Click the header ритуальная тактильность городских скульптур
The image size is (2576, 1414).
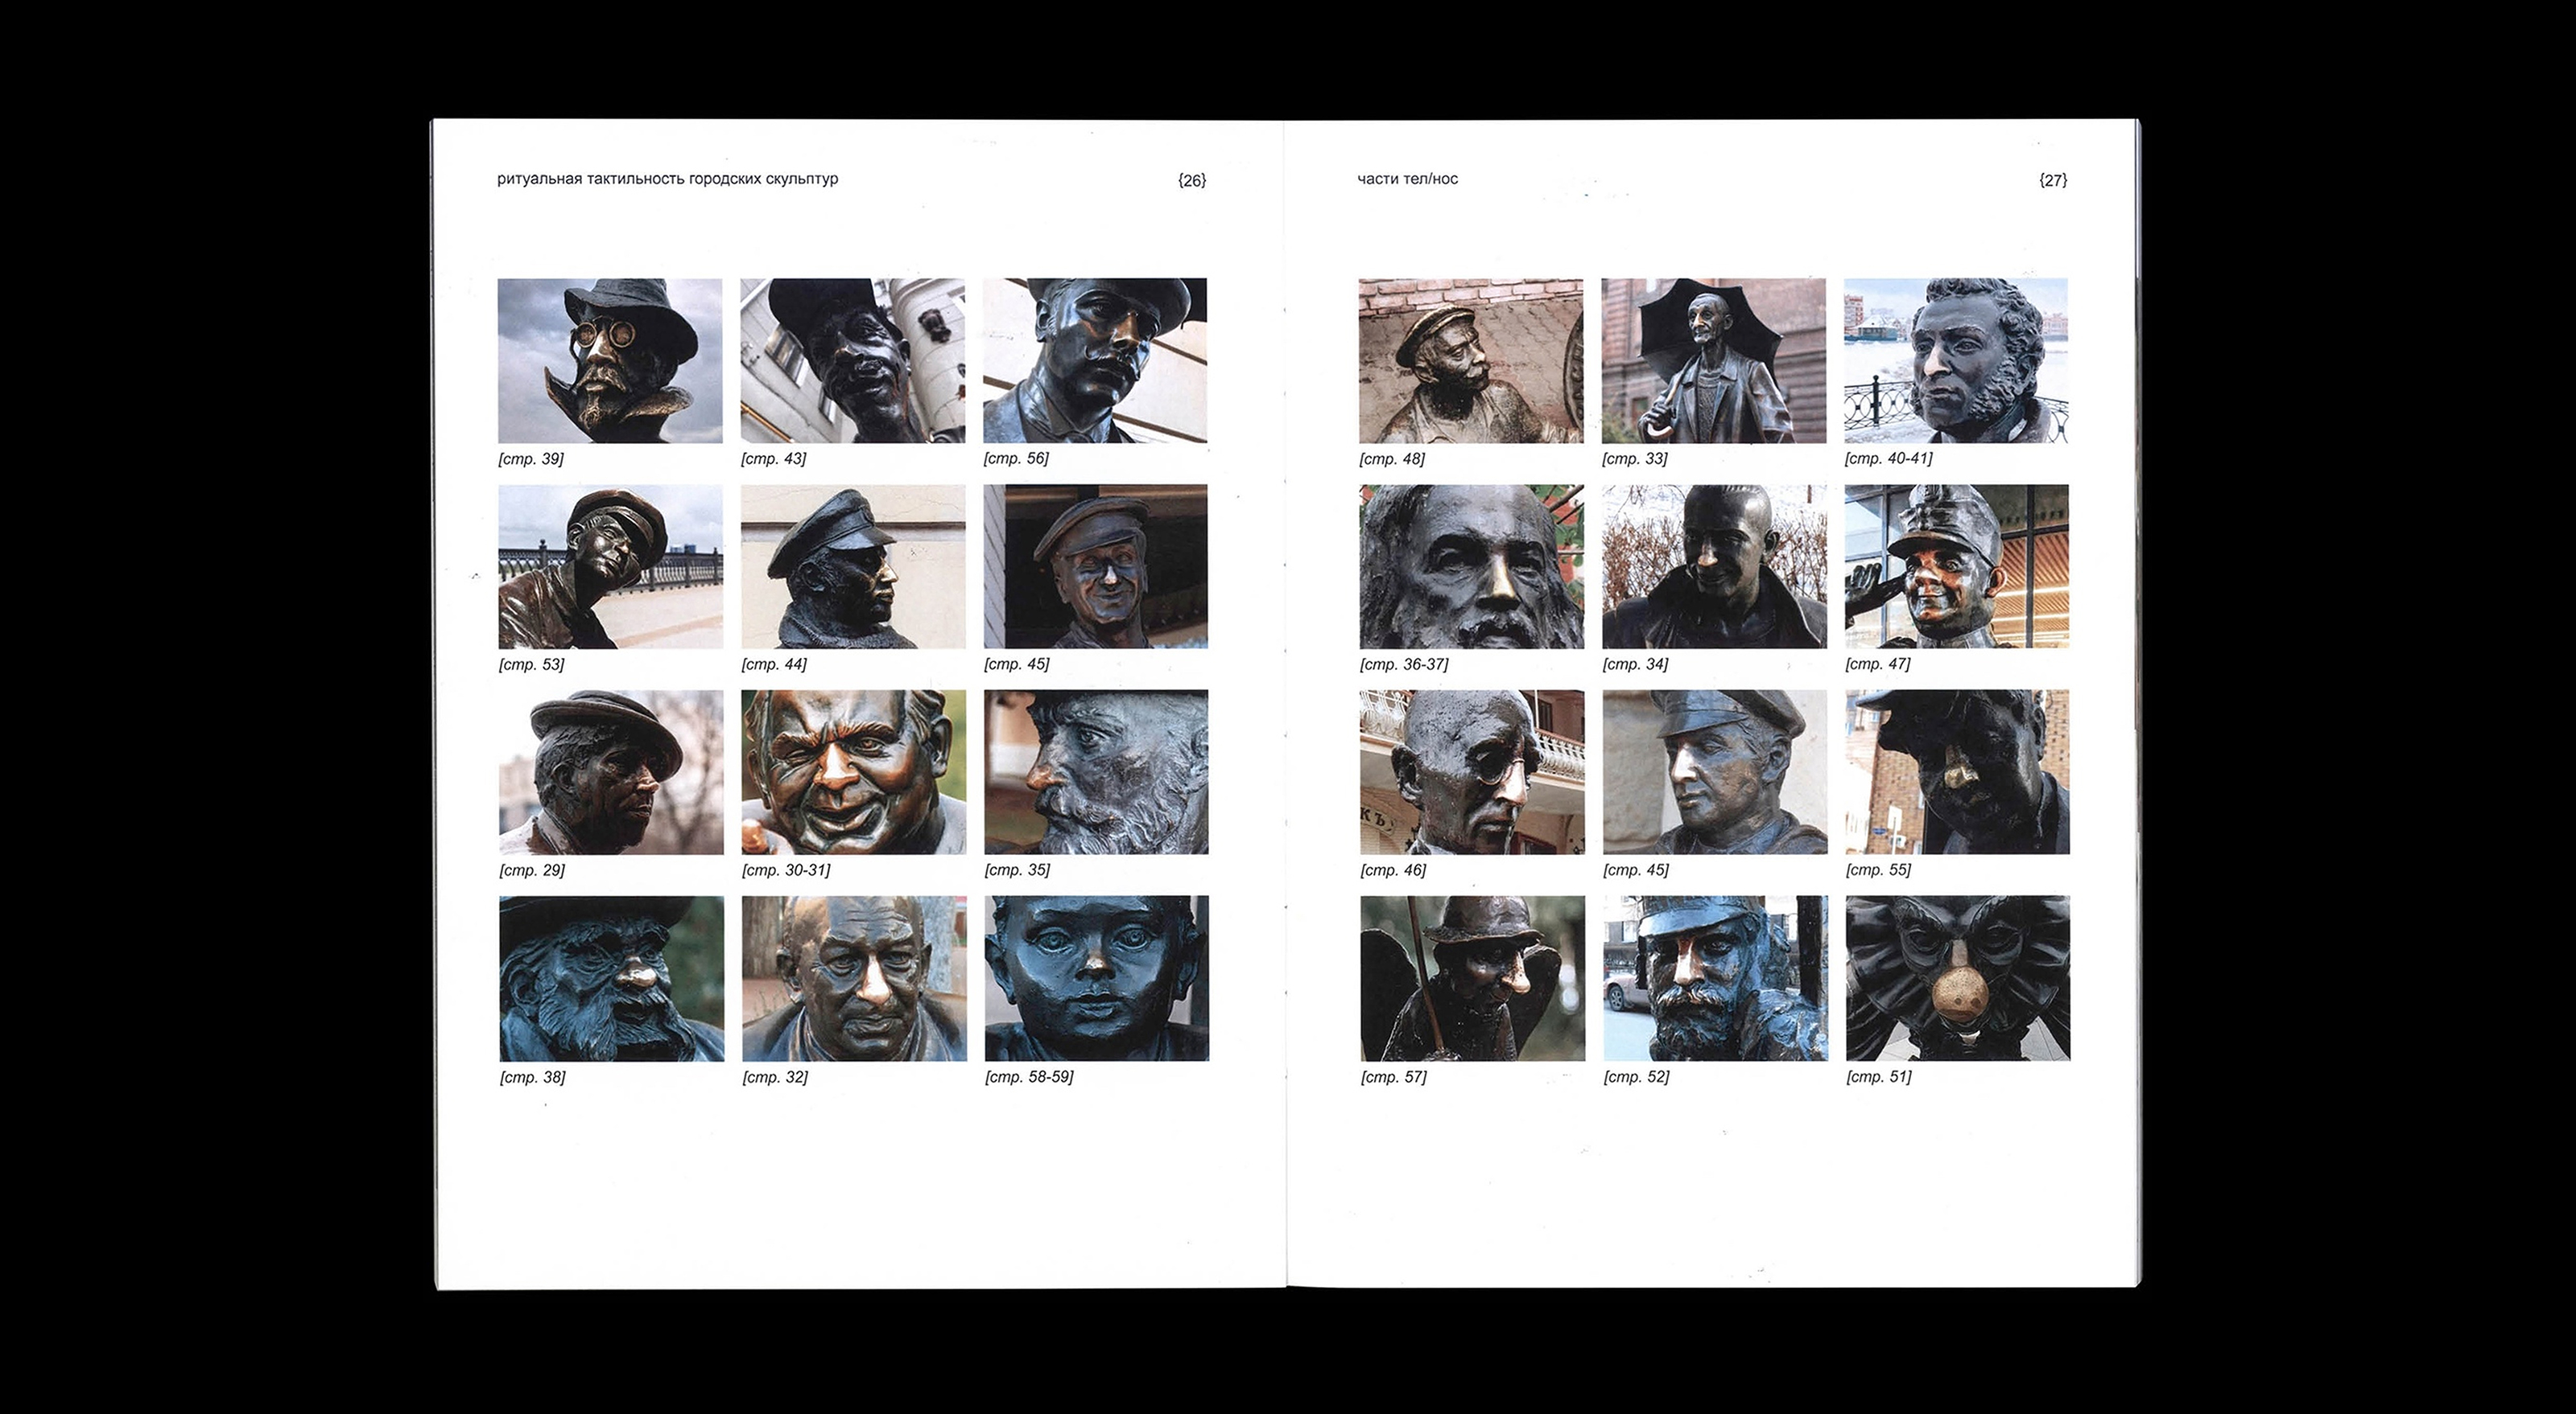click(x=667, y=179)
